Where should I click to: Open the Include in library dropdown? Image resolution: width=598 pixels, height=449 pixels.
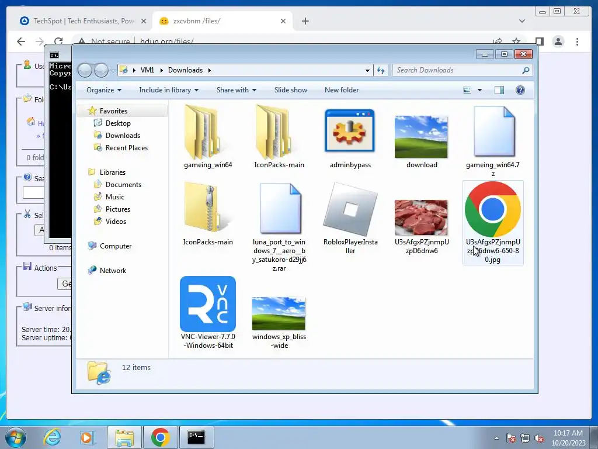click(x=169, y=90)
